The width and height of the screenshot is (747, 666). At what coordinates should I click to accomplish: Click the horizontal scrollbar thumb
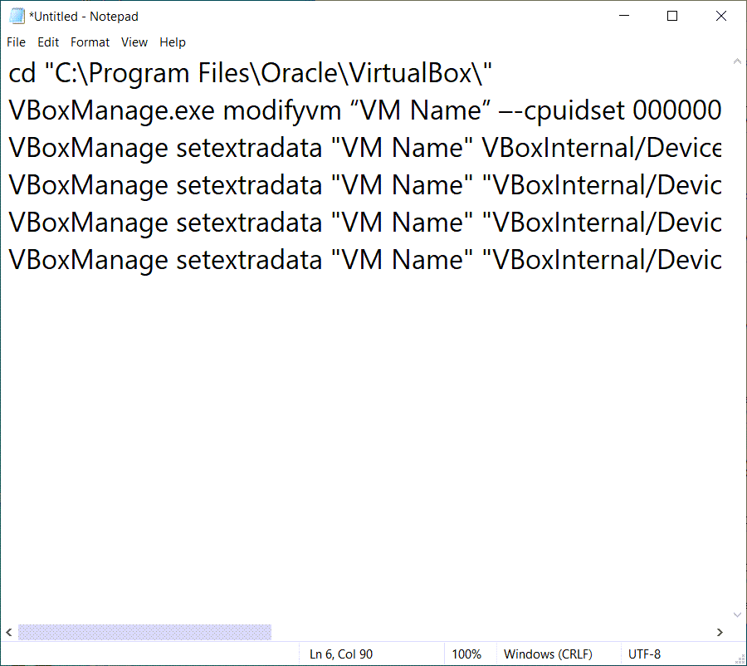coord(144,633)
